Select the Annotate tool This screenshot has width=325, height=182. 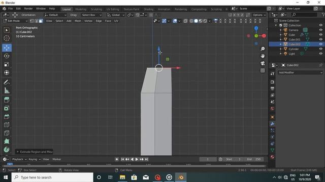[7, 82]
